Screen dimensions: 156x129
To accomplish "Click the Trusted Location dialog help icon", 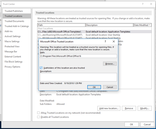I will [105, 41].
